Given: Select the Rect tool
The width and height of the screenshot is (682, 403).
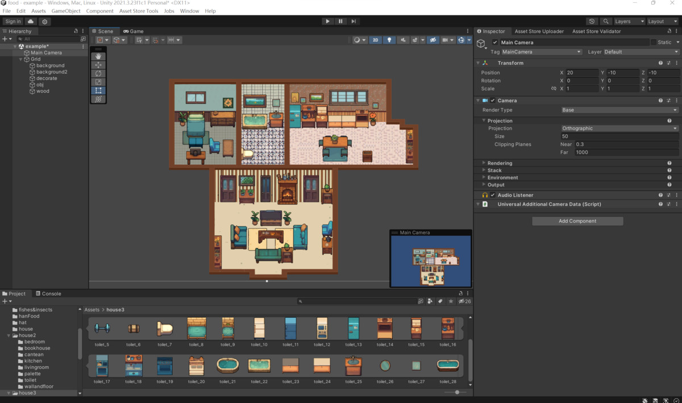Looking at the screenshot, I should coord(98,90).
